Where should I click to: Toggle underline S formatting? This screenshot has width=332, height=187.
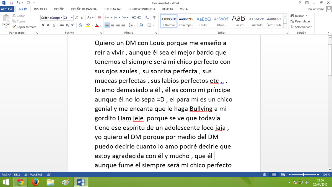[53, 25]
